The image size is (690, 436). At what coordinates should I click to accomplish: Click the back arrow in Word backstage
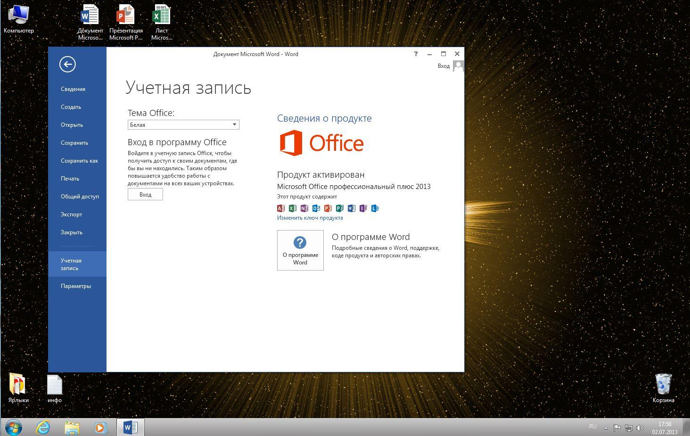coord(67,65)
